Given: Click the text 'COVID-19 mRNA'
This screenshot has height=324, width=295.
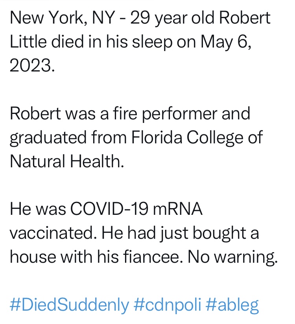Looking at the screenshot, I should tap(136, 209).
